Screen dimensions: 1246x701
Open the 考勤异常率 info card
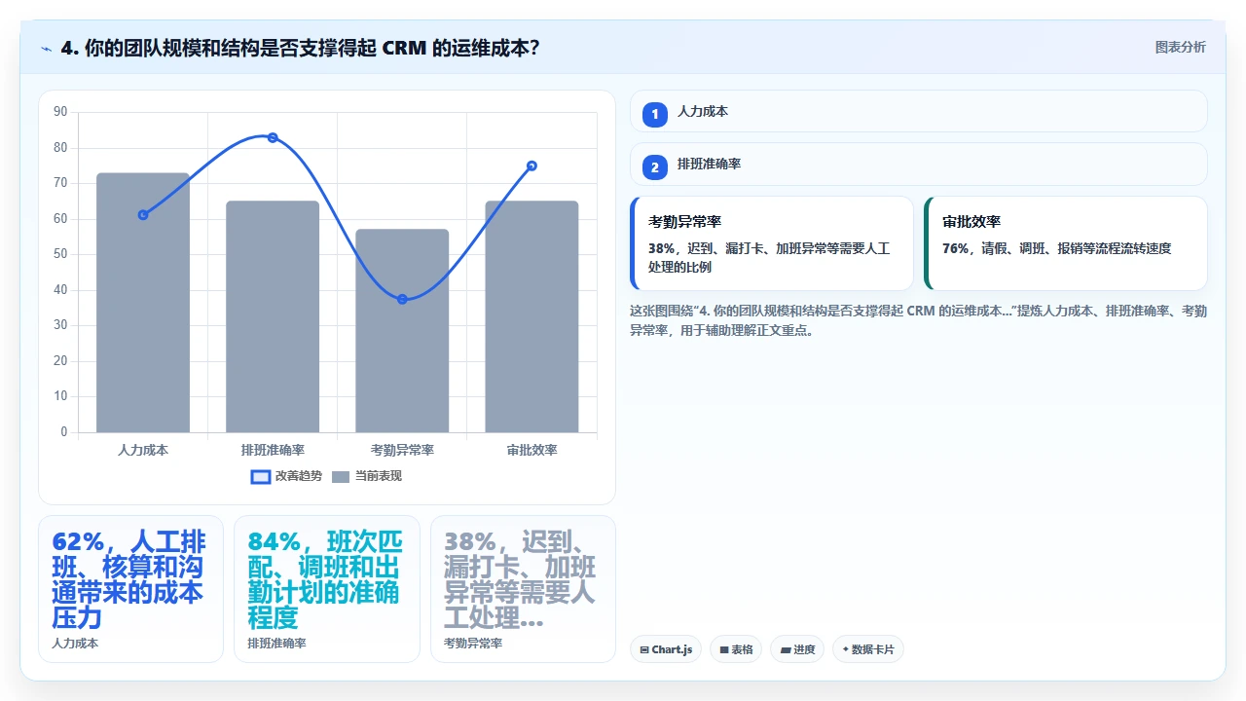pos(772,243)
